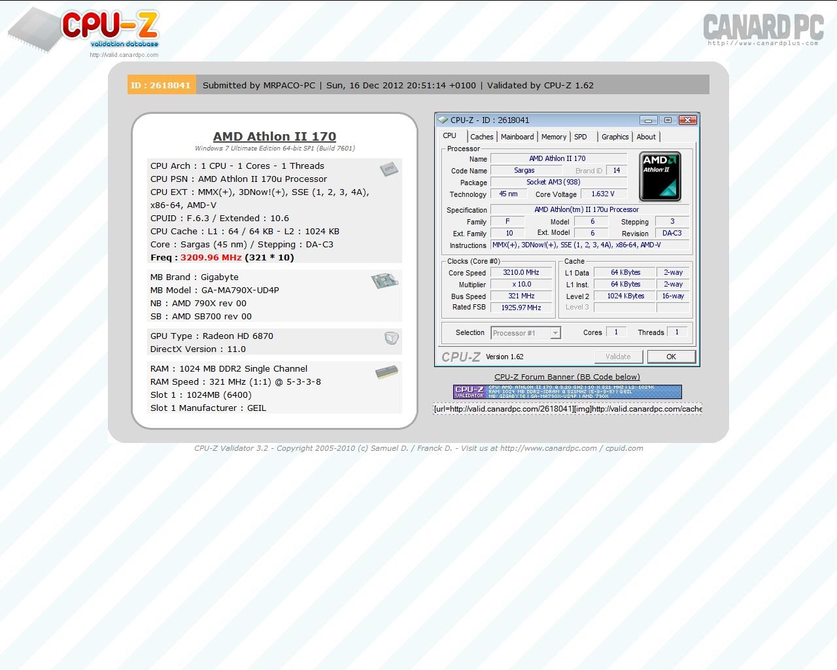Viewport: 837px width, 670px height.
Task: Click the Cores count field
Action: point(616,332)
